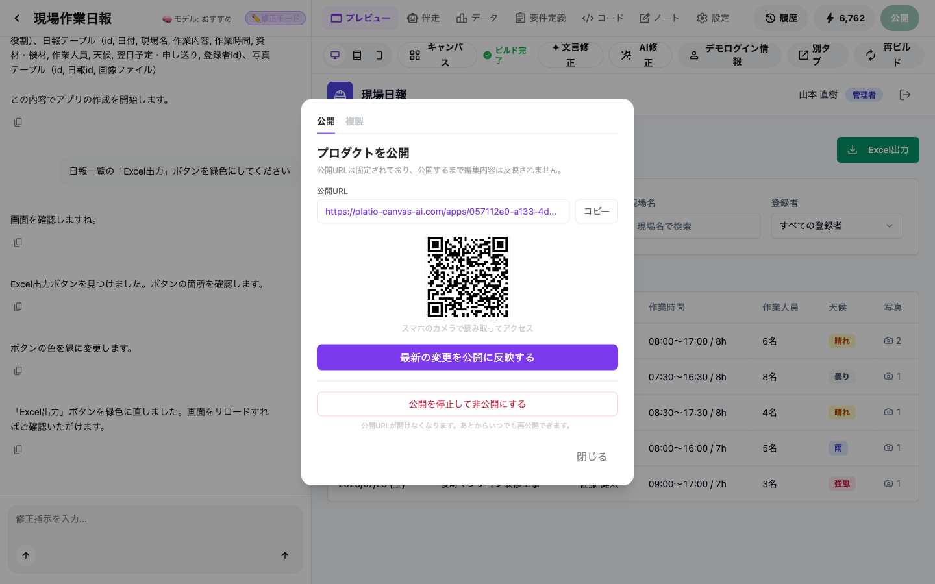The height and width of the screenshot is (584, 935).
Task: Open the 履歴 history button
Action: tap(781, 18)
